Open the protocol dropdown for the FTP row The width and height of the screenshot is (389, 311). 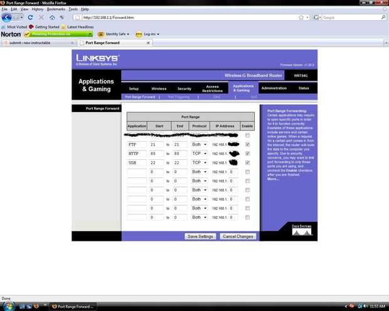coord(200,144)
